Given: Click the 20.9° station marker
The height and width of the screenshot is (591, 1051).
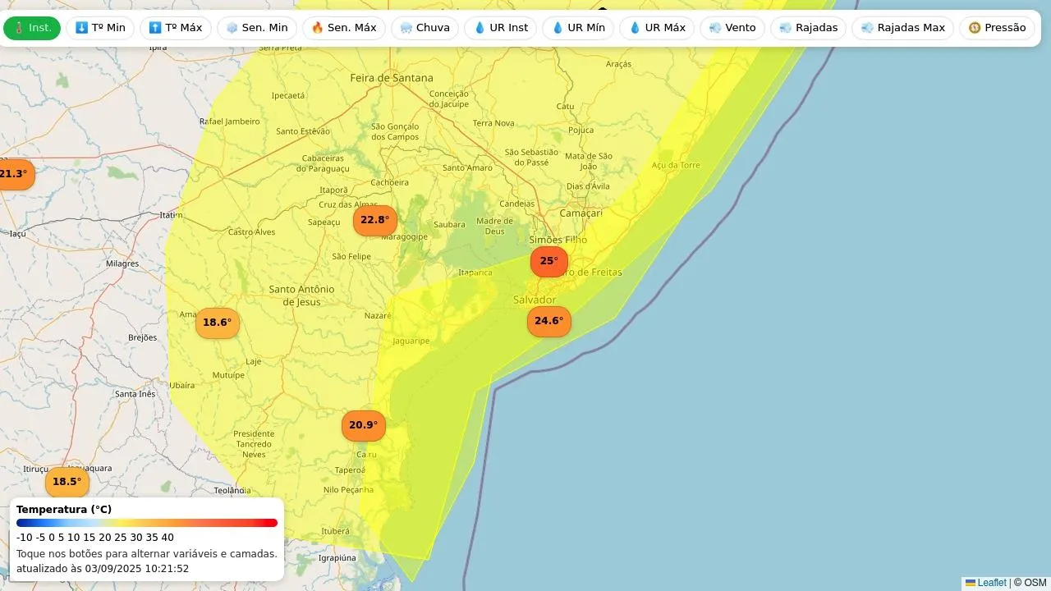Looking at the screenshot, I should tap(363, 425).
